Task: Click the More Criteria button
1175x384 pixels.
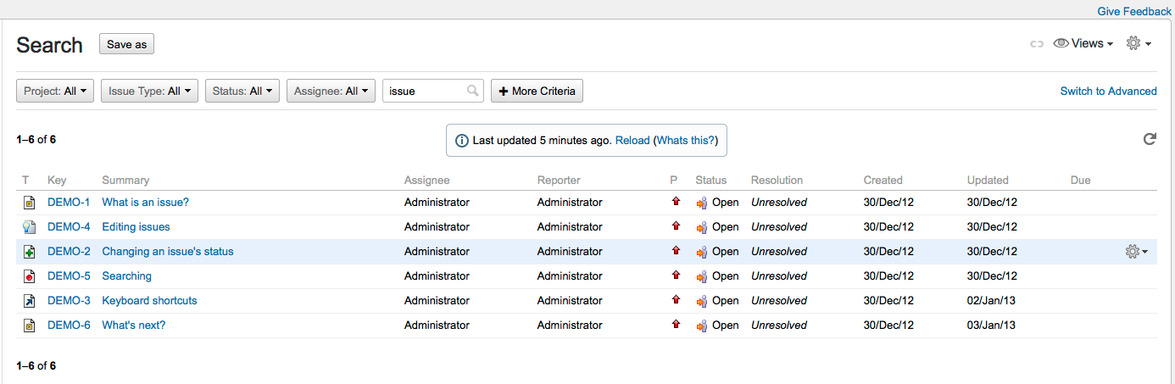Action: 537,91
